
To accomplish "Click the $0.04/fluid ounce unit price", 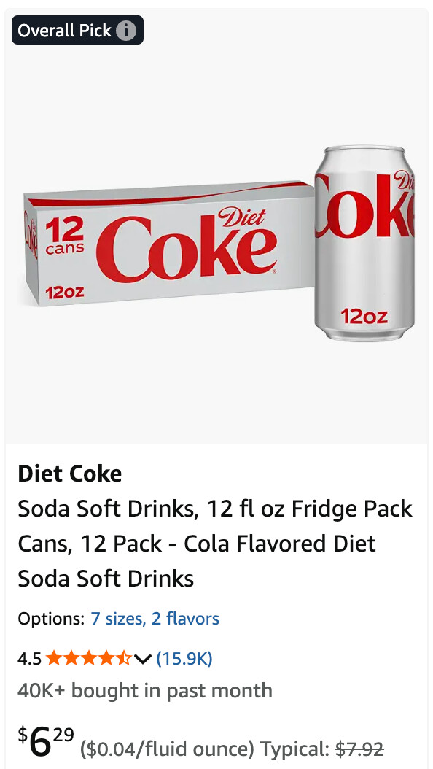I will coord(167,749).
